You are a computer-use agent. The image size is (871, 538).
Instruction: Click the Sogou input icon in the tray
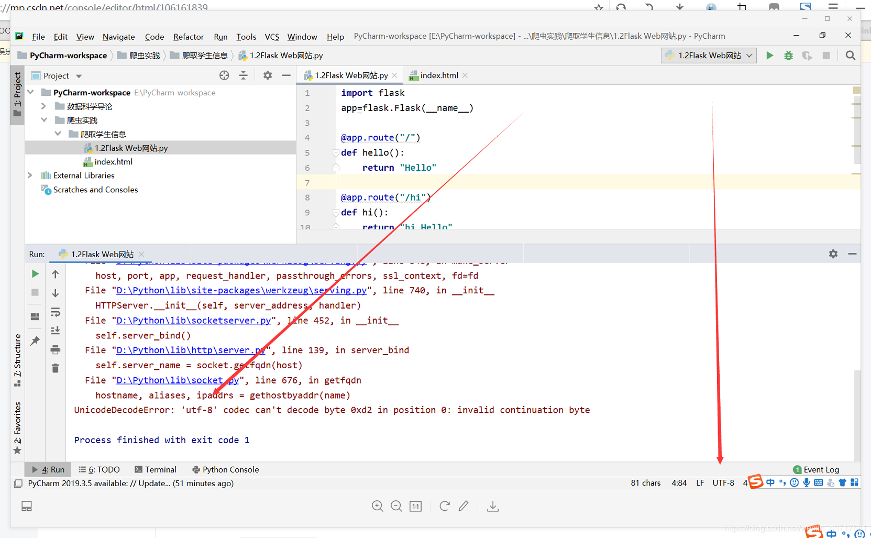click(x=756, y=482)
